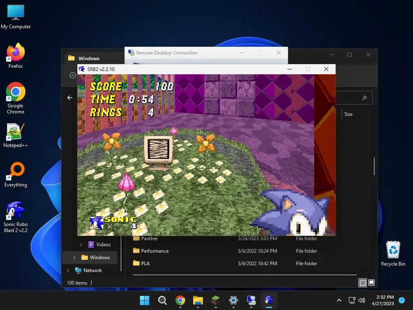This screenshot has width=413, height=310.
Task: Switch to large thumbnails view layout
Action: [x=371, y=283]
